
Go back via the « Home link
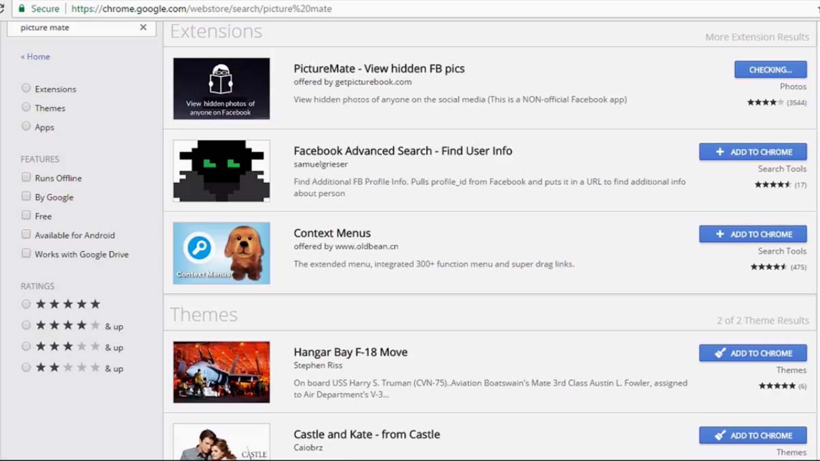[35, 56]
